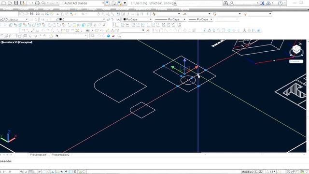Click the green axis arrow of the move gizmo
This screenshot has height=174, width=309.
coord(173,68)
